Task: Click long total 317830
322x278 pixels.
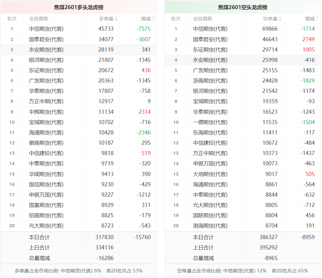Action: tap(105, 237)
